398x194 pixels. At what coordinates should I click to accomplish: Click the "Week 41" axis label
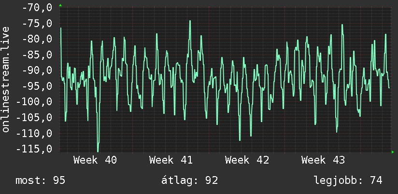tap(171, 160)
